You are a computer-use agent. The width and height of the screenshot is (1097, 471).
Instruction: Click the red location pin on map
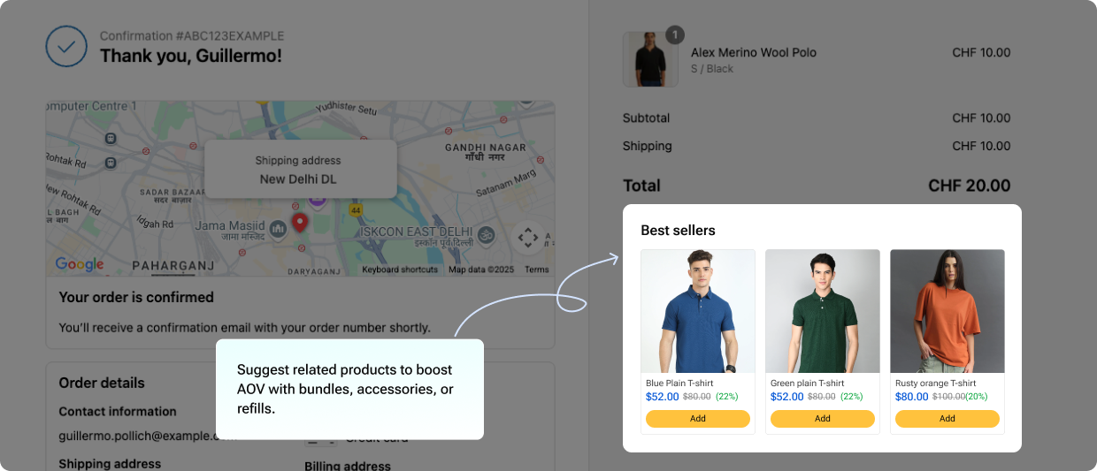tap(300, 222)
